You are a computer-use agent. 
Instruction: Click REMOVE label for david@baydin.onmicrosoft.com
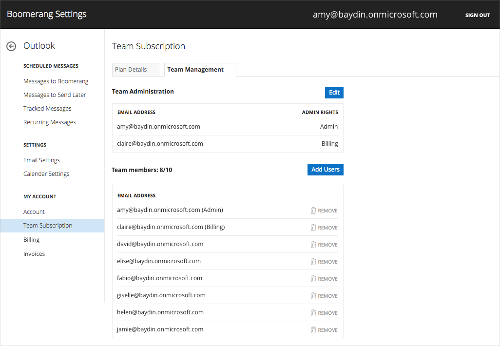tap(327, 245)
